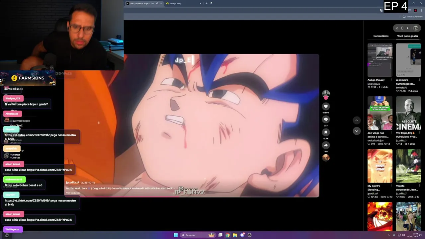Open A primeira humilhação video thumbnail
The height and width of the screenshot is (239, 425).
(x=408, y=60)
